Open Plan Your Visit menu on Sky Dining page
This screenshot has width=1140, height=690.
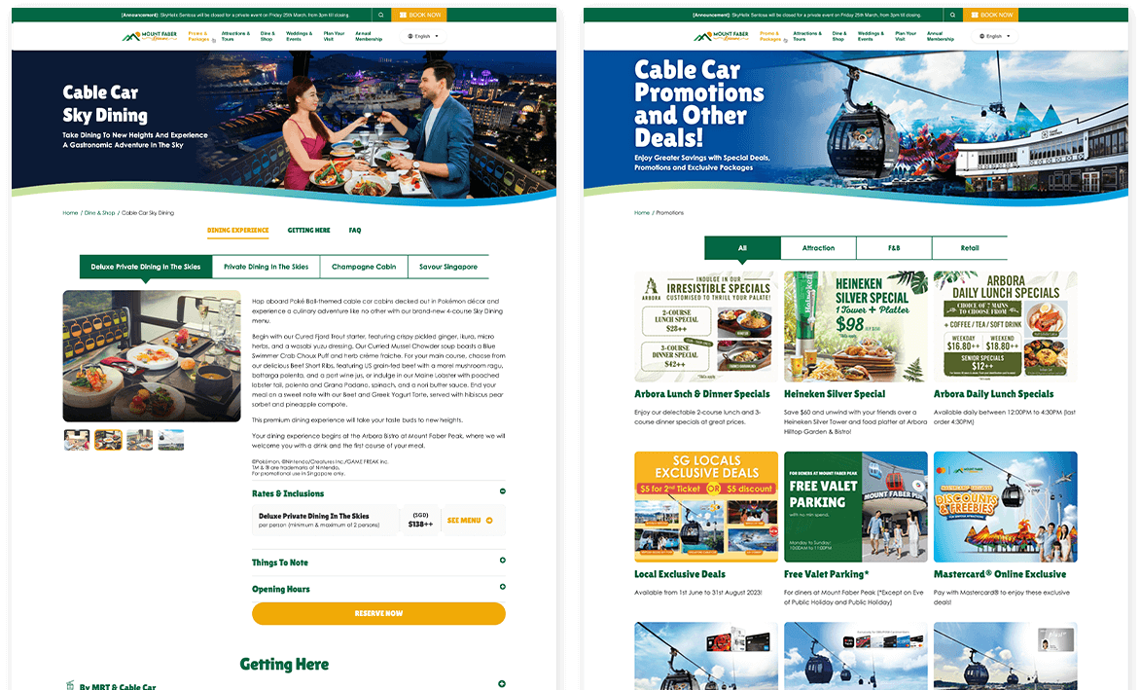point(334,36)
